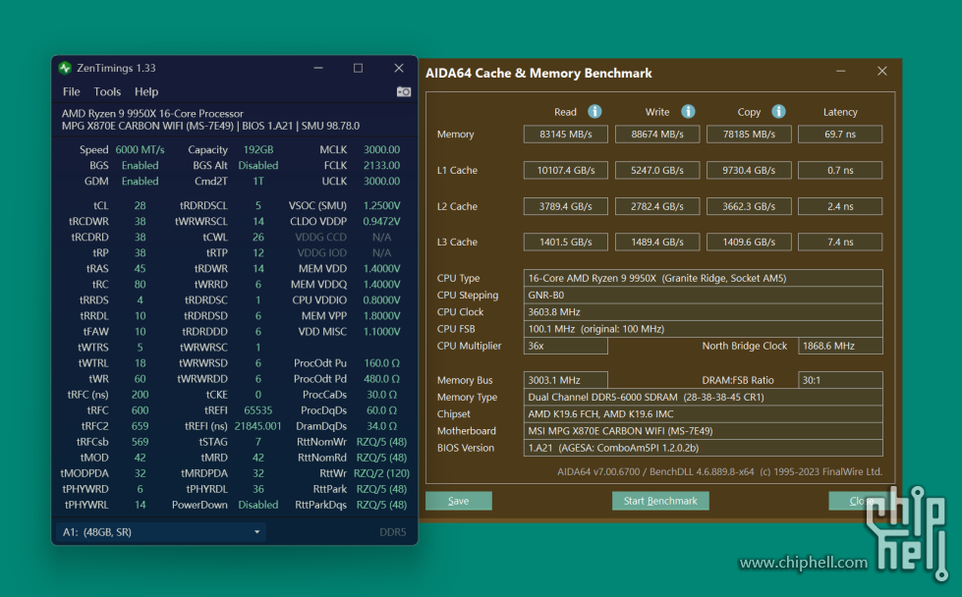Click the ZenTimings app logo icon
This screenshot has width=962, height=597.
coord(65,68)
